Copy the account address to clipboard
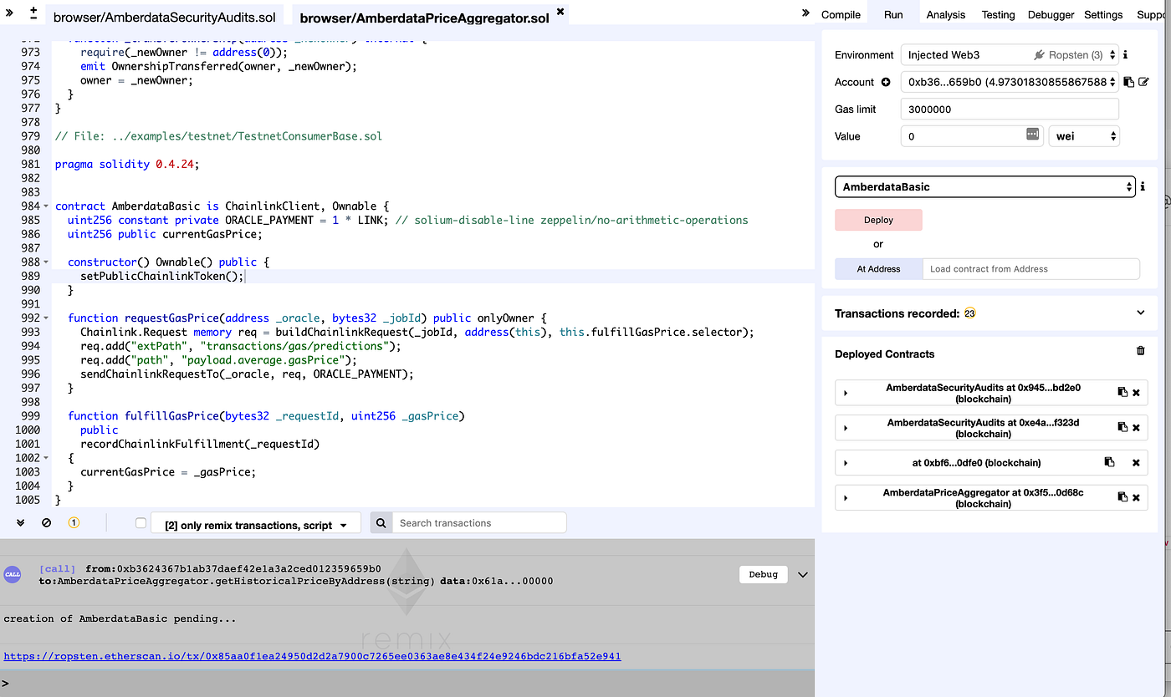Screen dimensions: 1171x697 point(1128,82)
